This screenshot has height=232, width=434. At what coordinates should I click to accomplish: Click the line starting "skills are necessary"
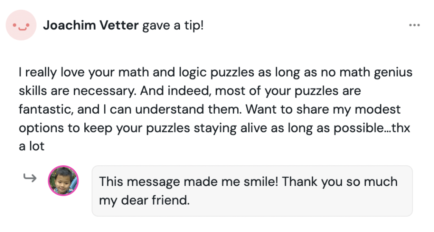pyautogui.click(x=189, y=91)
